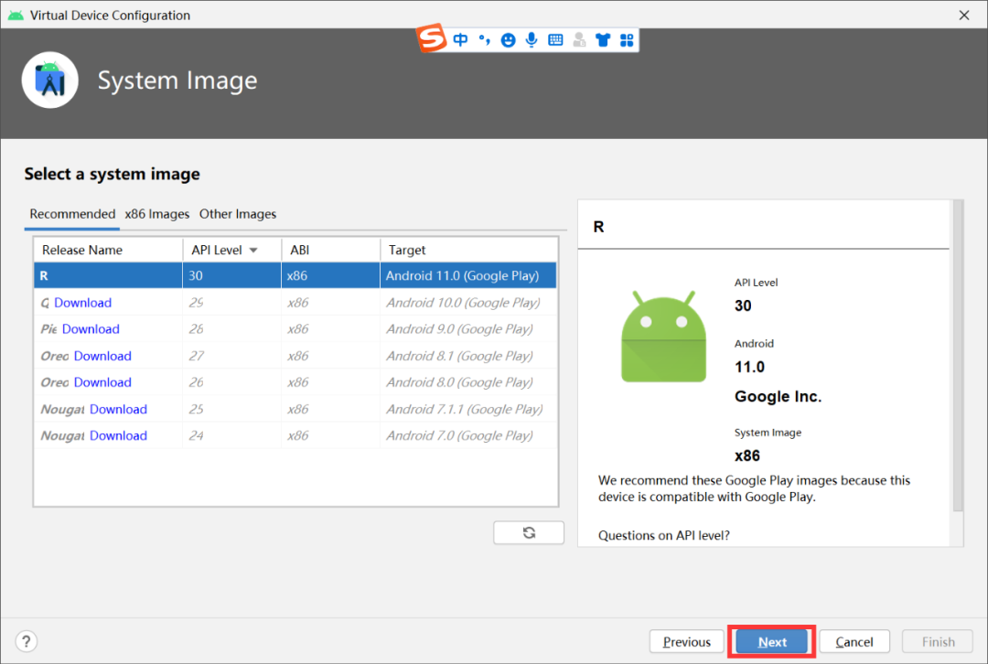Download the Nougat API 24 image
The image size is (988, 664).
pos(118,436)
